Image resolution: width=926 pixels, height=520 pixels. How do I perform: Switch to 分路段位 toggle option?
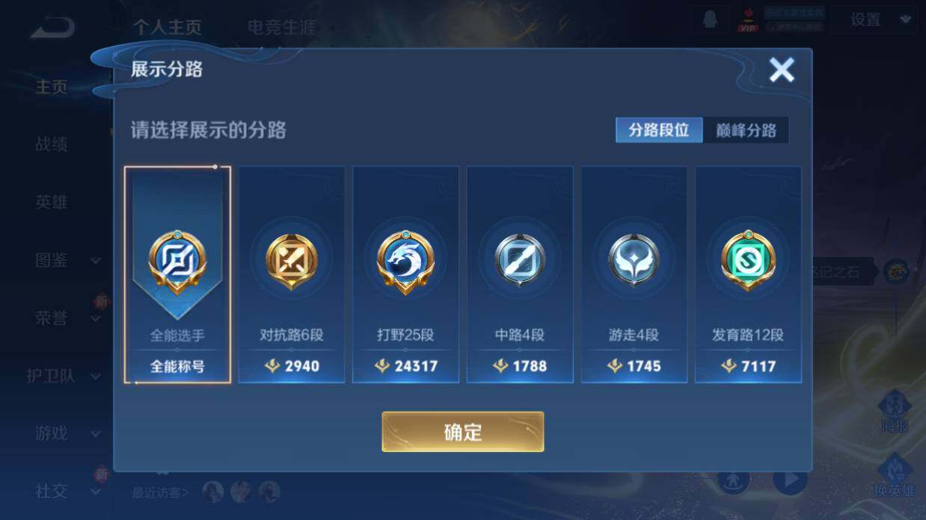click(x=659, y=130)
